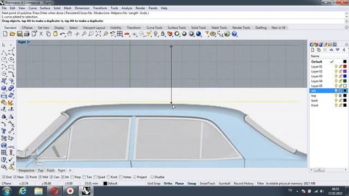Viewport: 349px width, 196px height.
Task: Click the blue color swatch of Layer 03
Action: click(345, 76)
